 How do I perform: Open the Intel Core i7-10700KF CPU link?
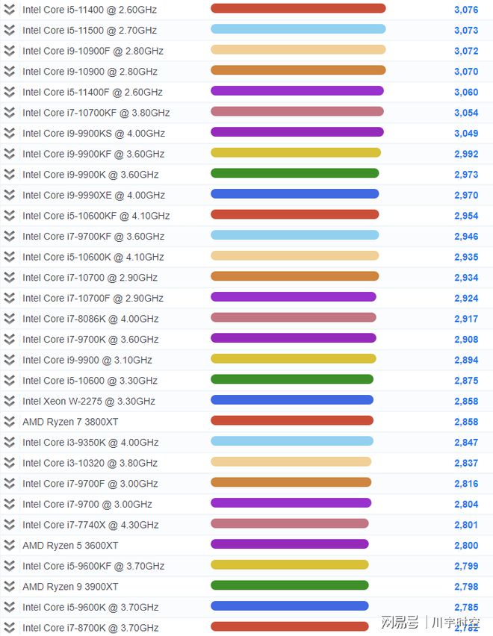[x=96, y=113]
